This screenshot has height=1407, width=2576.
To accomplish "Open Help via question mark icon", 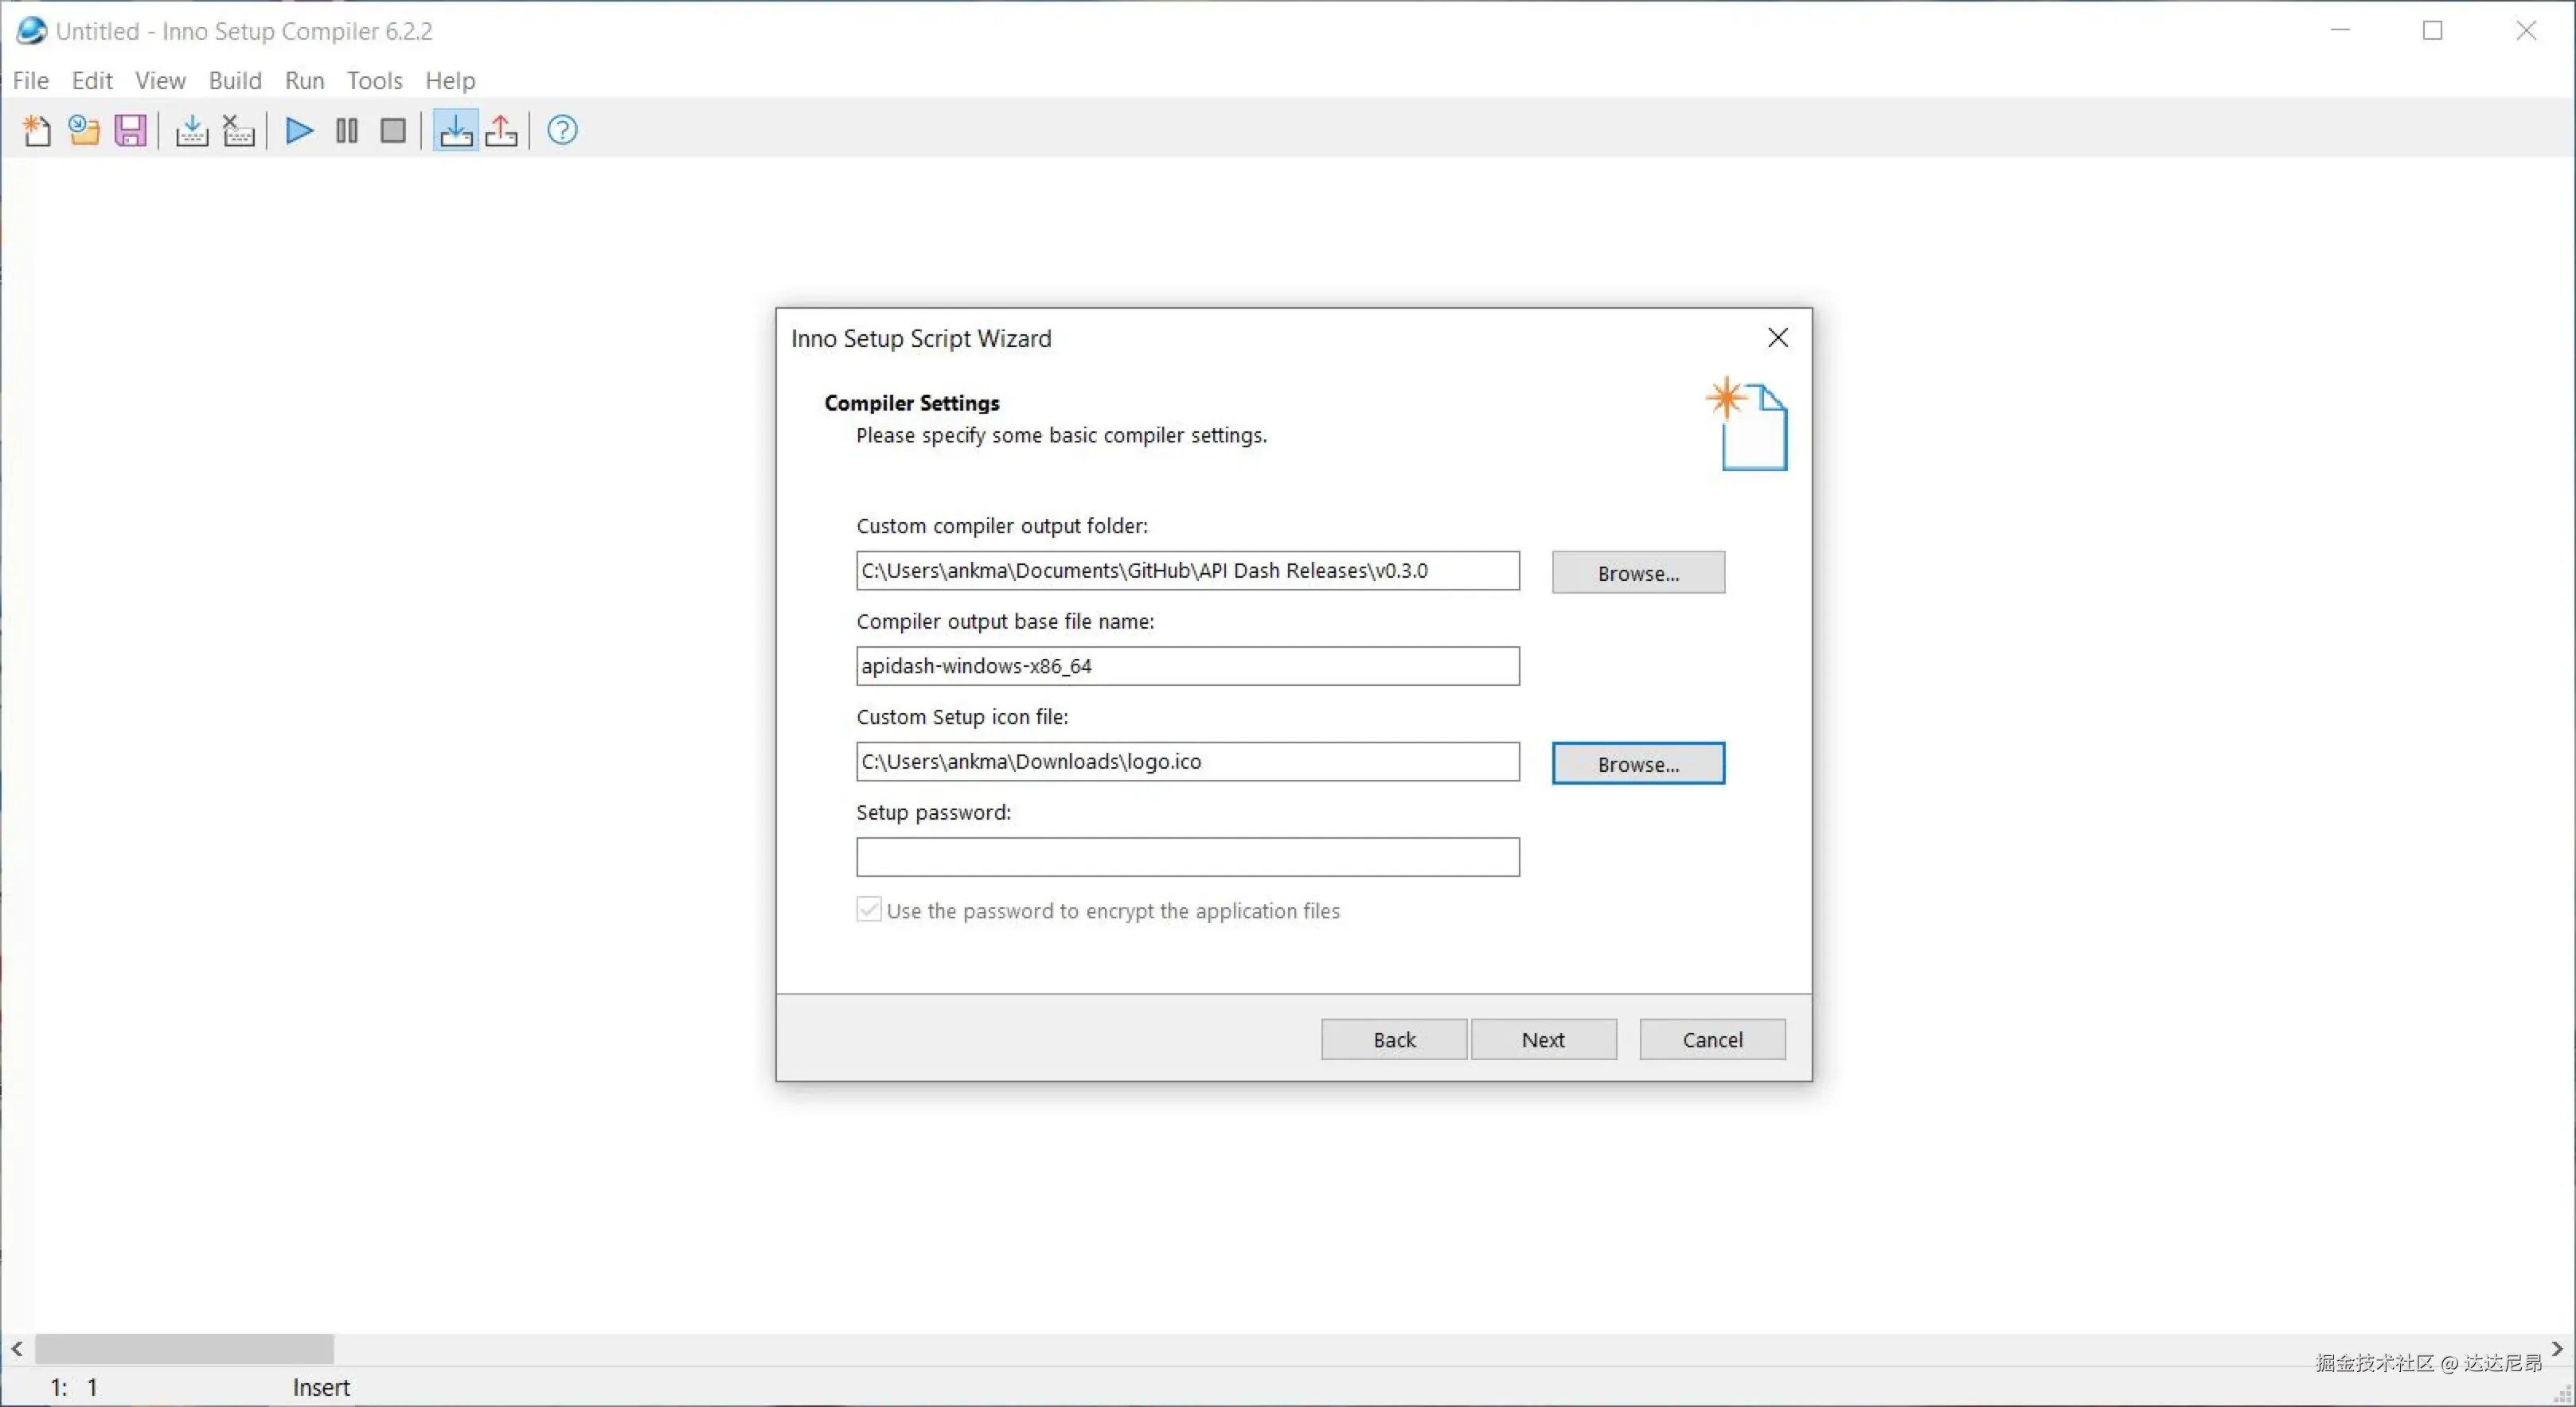I will click(x=562, y=131).
